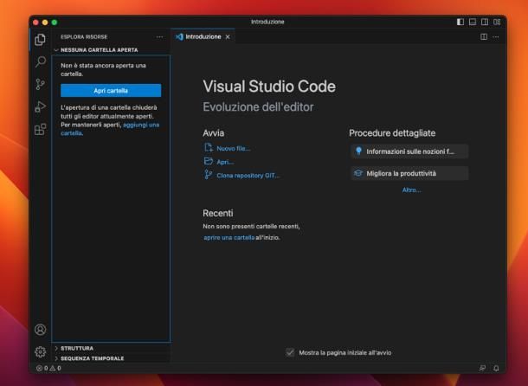Open the Source Control icon
This screenshot has width=528, height=386.
[x=40, y=84]
